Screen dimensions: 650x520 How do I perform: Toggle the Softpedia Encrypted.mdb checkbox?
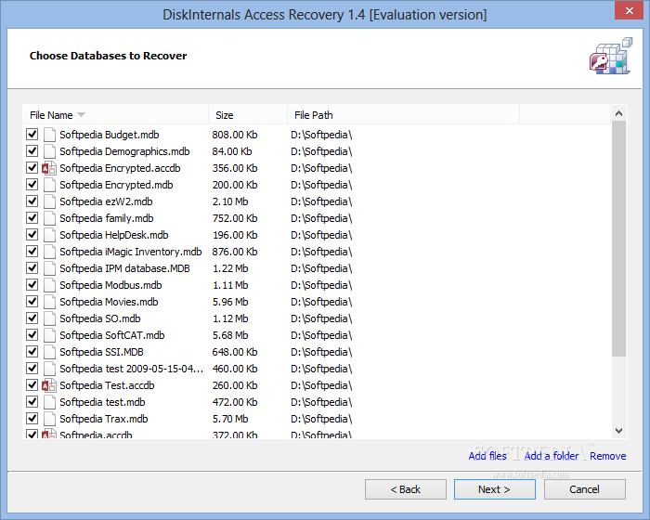pos(32,185)
